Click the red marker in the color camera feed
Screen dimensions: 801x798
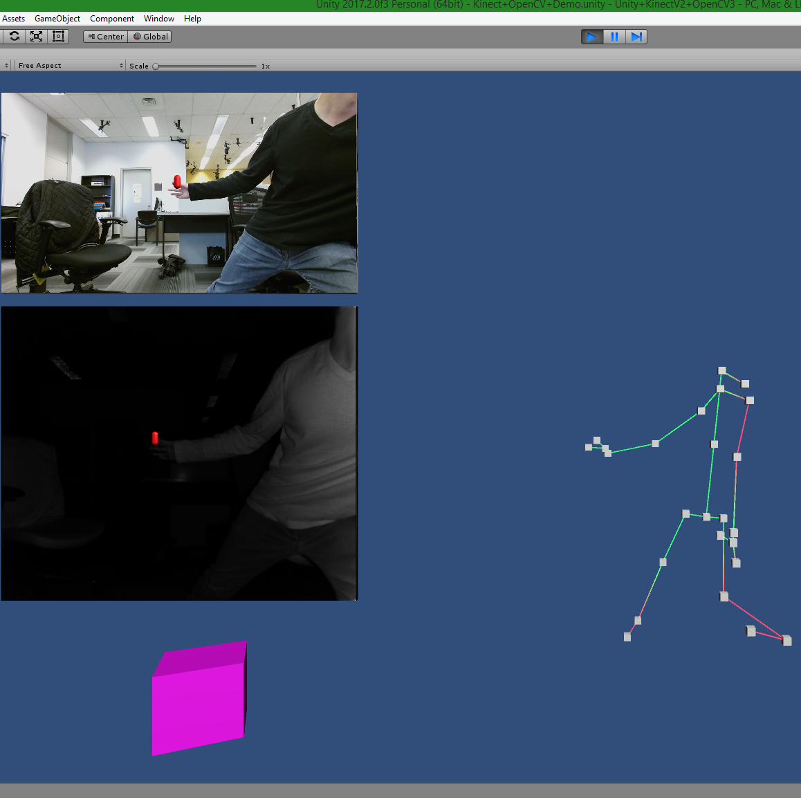(177, 181)
